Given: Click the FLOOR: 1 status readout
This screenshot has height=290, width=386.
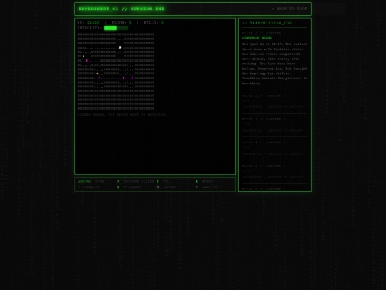Looking at the screenshot, I should [122, 23].
